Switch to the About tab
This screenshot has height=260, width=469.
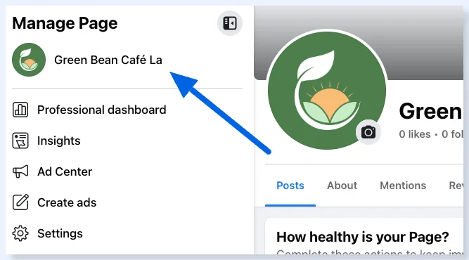tap(342, 186)
